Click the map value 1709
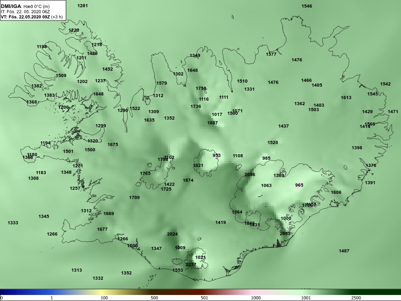The image size is (401, 301). click(x=134, y=197)
